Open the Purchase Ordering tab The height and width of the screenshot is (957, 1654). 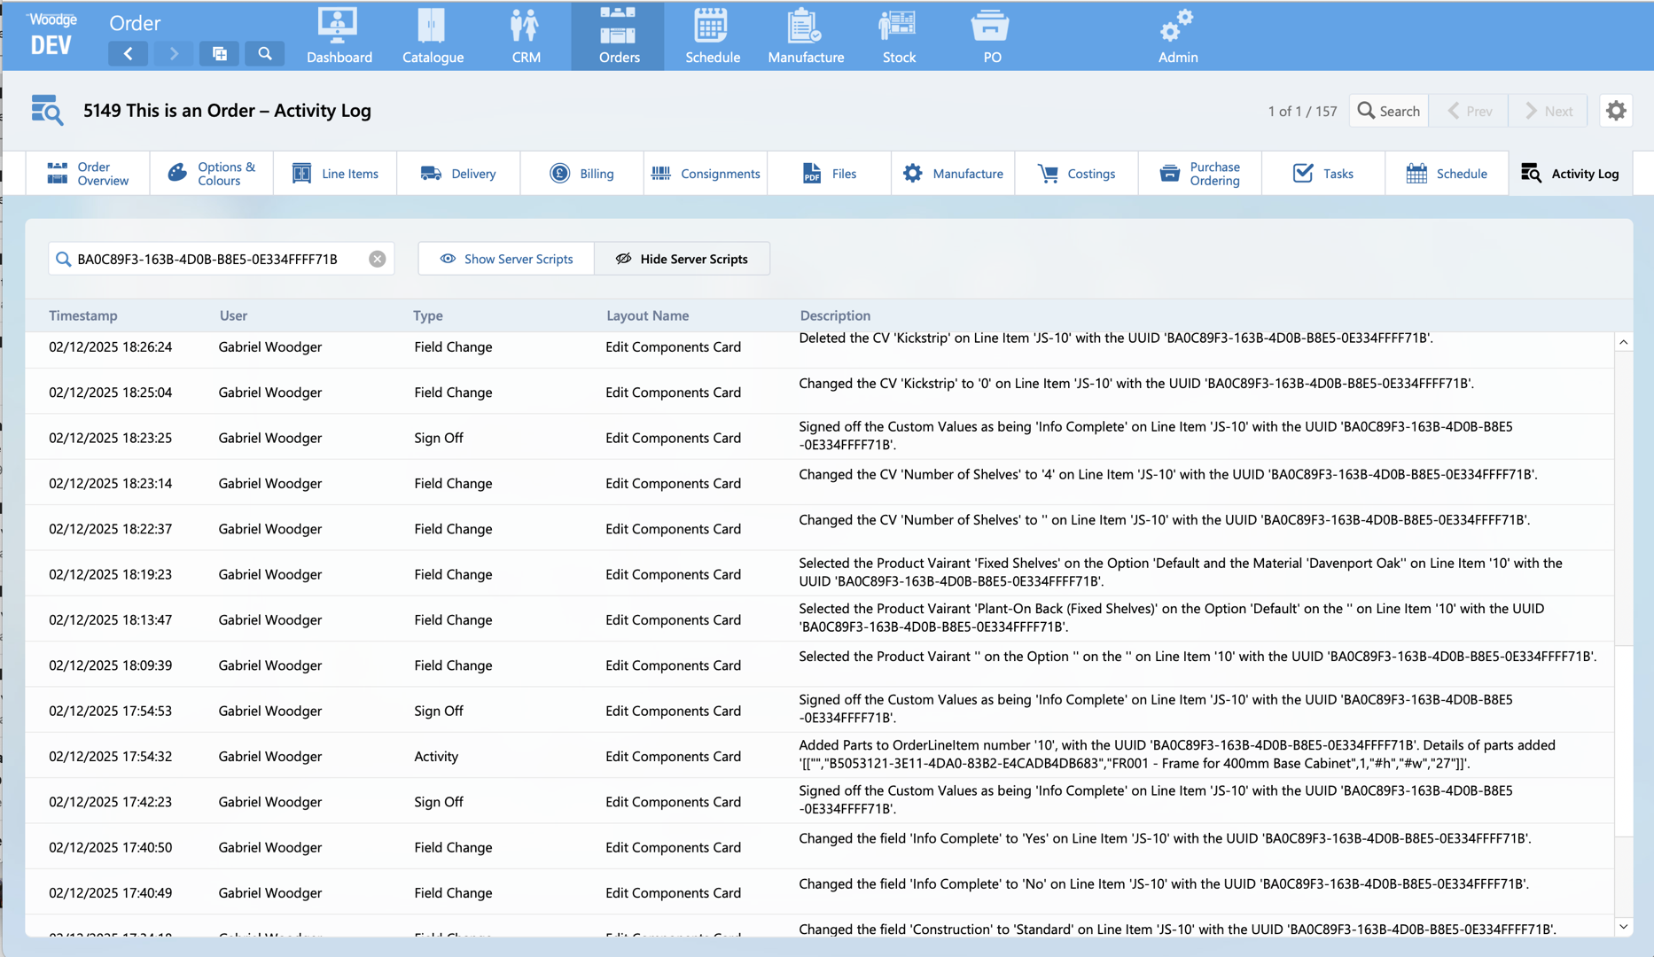1200,174
